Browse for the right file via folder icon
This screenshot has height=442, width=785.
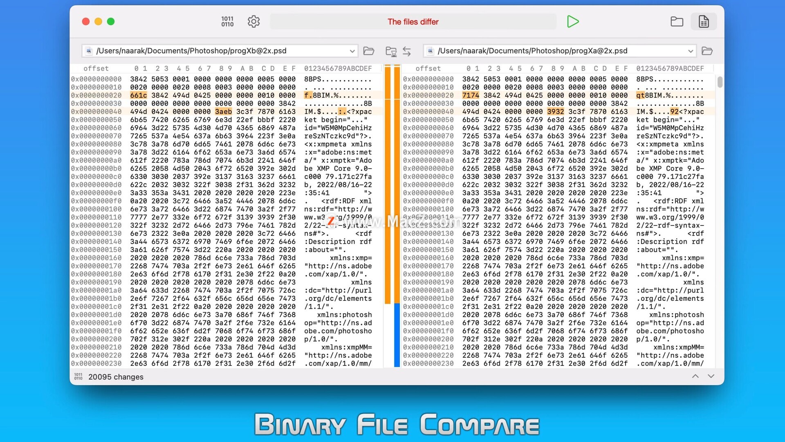(707, 51)
